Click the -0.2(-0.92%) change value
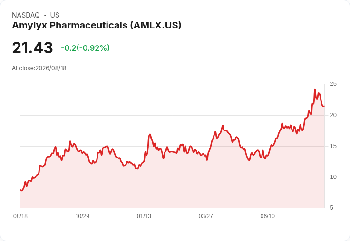Image resolution: width=350 pixels, height=241 pixels. point(85,48)
